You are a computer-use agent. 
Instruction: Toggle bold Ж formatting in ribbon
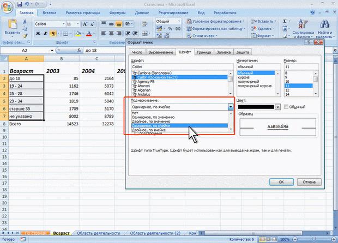pos(38,33)
